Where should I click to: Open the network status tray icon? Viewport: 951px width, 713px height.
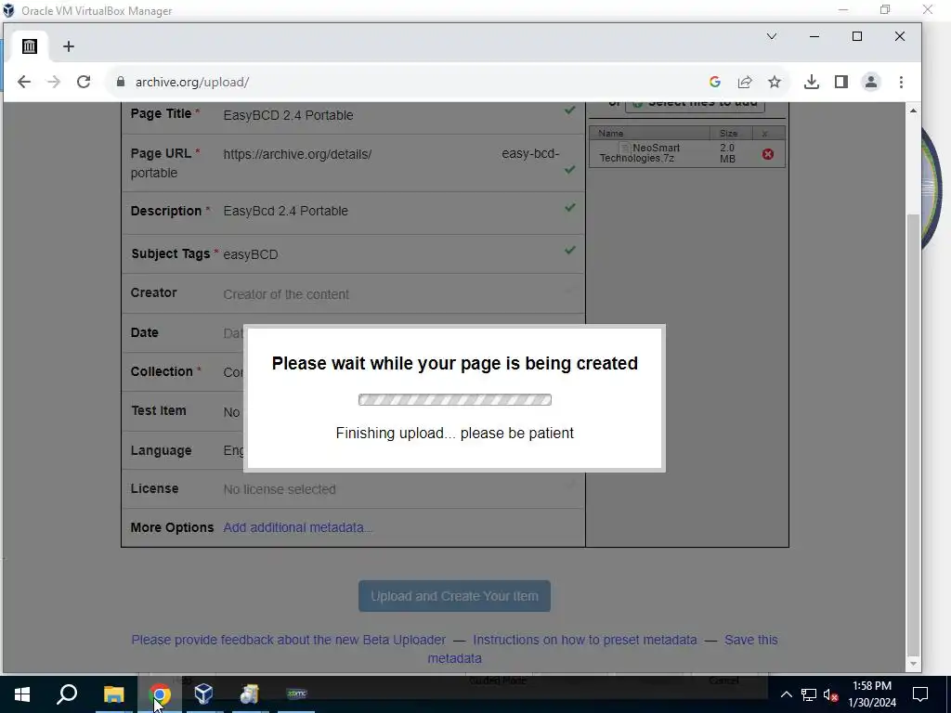click(x=809, y=694)
